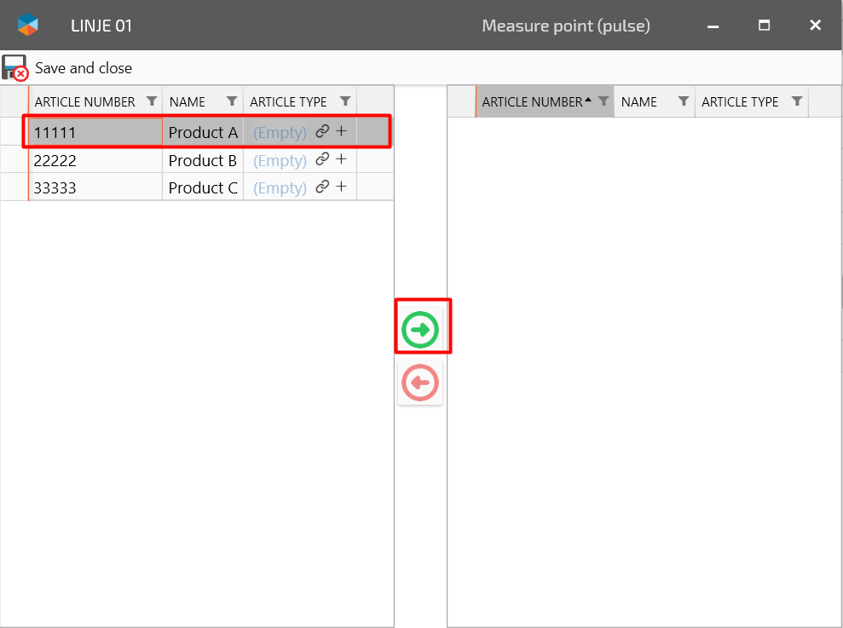Click Save and close button

tap(68, 68)
